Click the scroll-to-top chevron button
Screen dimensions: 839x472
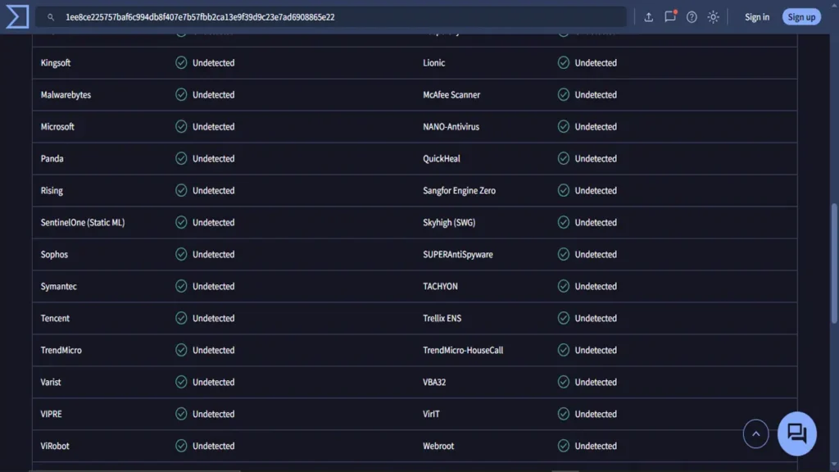(x=755, y=433)
